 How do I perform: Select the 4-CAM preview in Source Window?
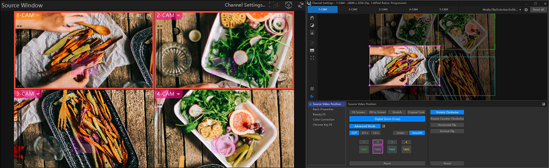(224, 128)
